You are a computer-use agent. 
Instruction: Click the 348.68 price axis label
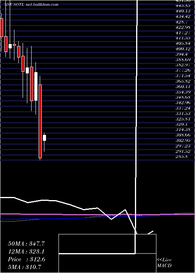pyautogui.click(x=183, y=97)
